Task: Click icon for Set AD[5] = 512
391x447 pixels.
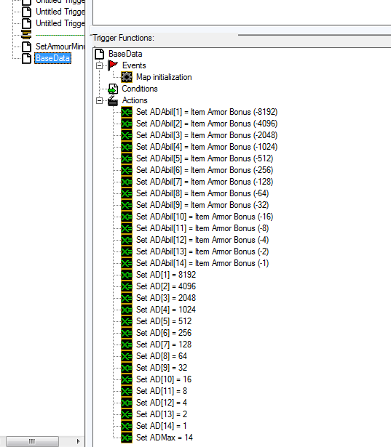Action: (127, 321)
